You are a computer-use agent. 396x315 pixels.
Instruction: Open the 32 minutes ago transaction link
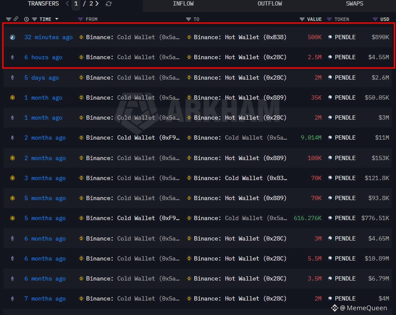[48, 37]
